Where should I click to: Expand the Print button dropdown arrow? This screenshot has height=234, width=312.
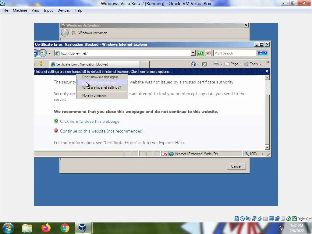click(222, 64)
